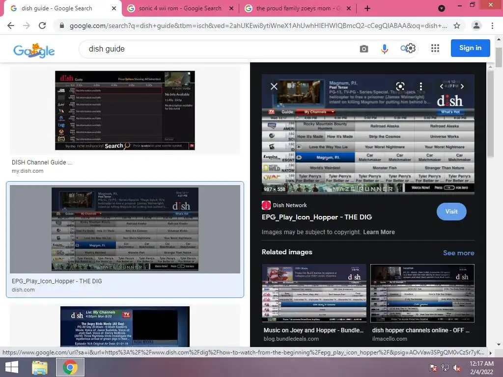Start voice search with microphone
Viewport: 503px width, 377px height.
[x=384, y=49]
